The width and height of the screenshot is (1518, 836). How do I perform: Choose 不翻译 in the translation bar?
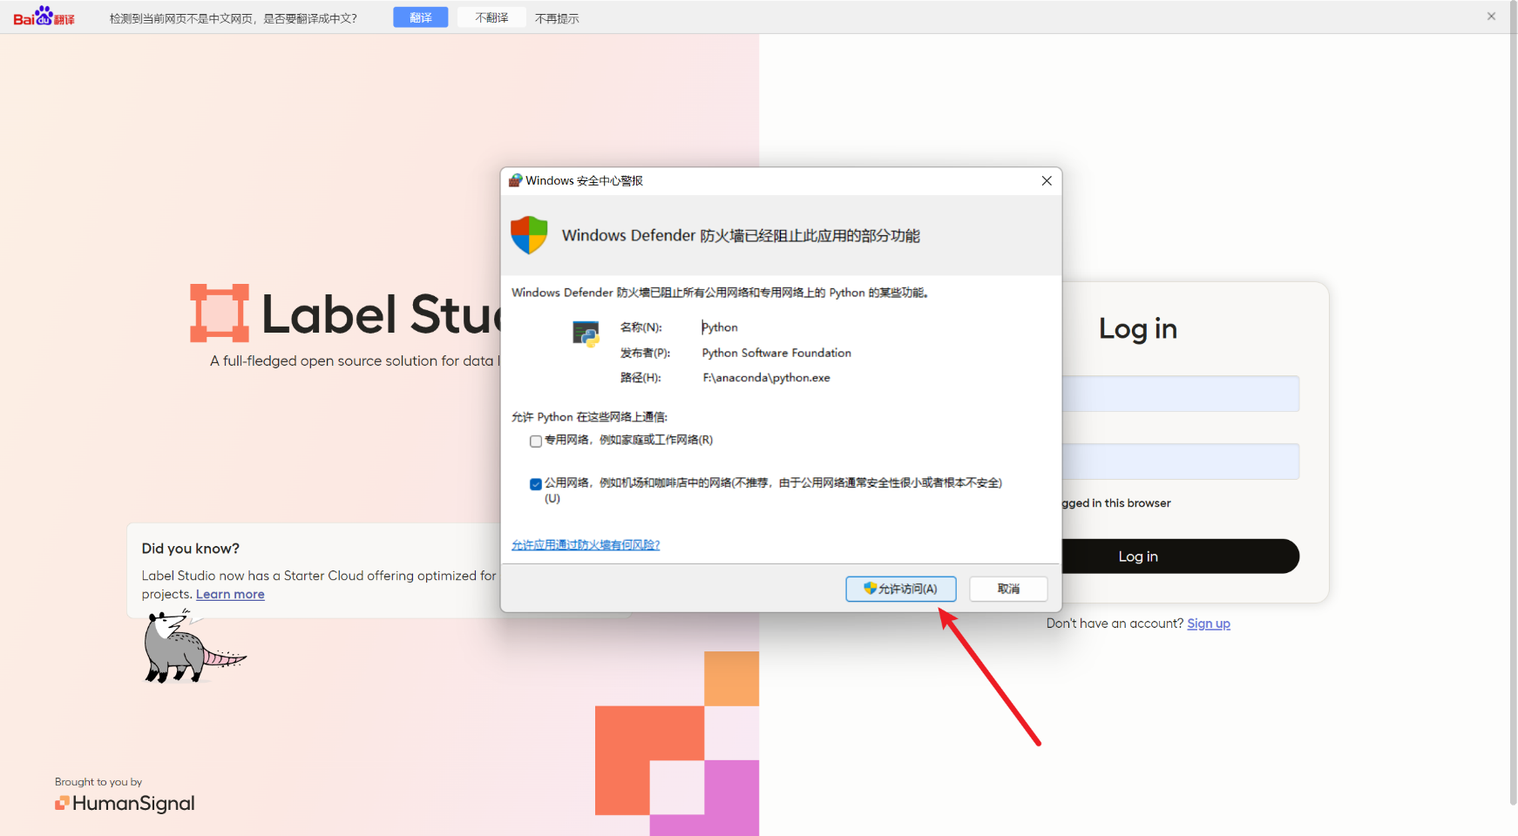click(x=491, y=17)
